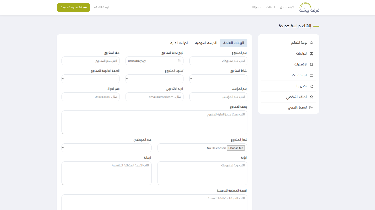This screenshot has width=375, height=210.
Task: Switch to the الدراسة السوقية tab
Action: pos(206,43)
